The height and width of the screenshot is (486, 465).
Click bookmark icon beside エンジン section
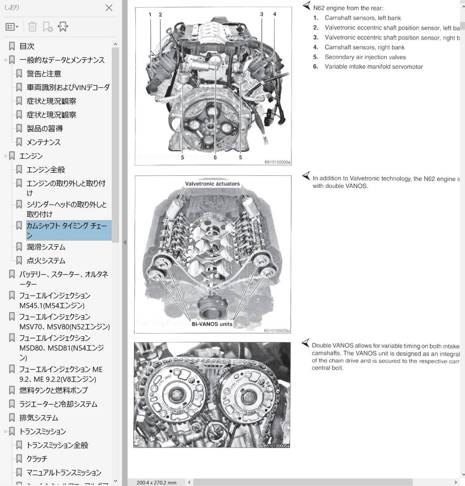click(12, 156)
